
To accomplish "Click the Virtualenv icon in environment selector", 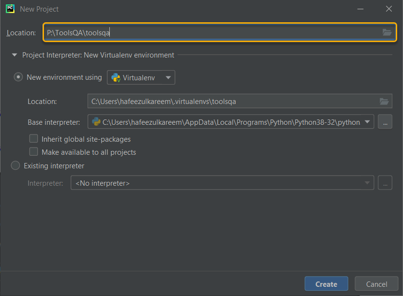I will (116, 77).
